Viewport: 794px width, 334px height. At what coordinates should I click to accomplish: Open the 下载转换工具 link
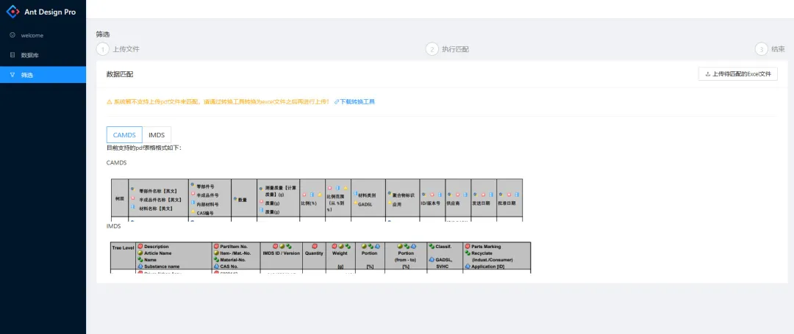pyautogui.click(x=357, y=102)
